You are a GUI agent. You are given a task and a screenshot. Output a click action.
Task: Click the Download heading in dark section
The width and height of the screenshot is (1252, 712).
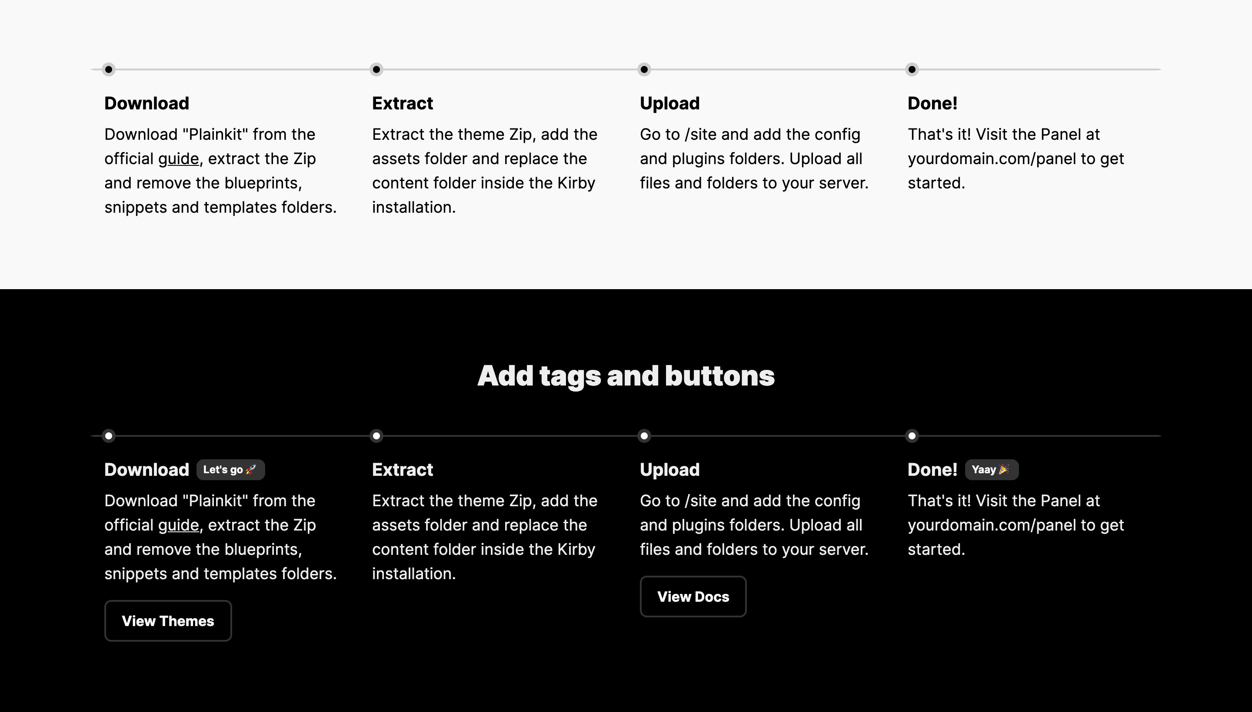click(x=147, y=469)
